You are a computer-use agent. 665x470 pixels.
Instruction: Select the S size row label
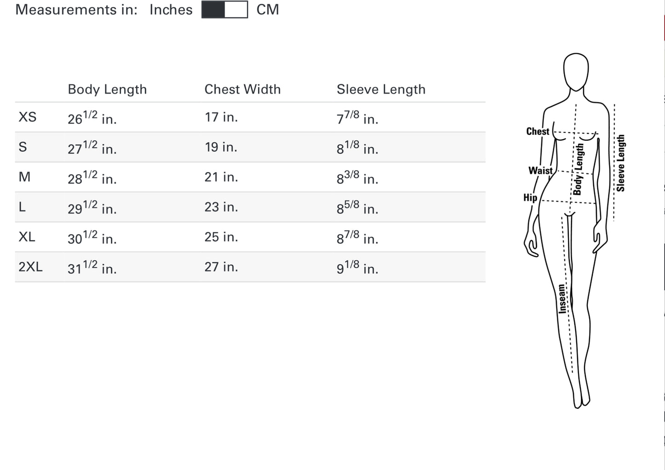tap(23, 147)
